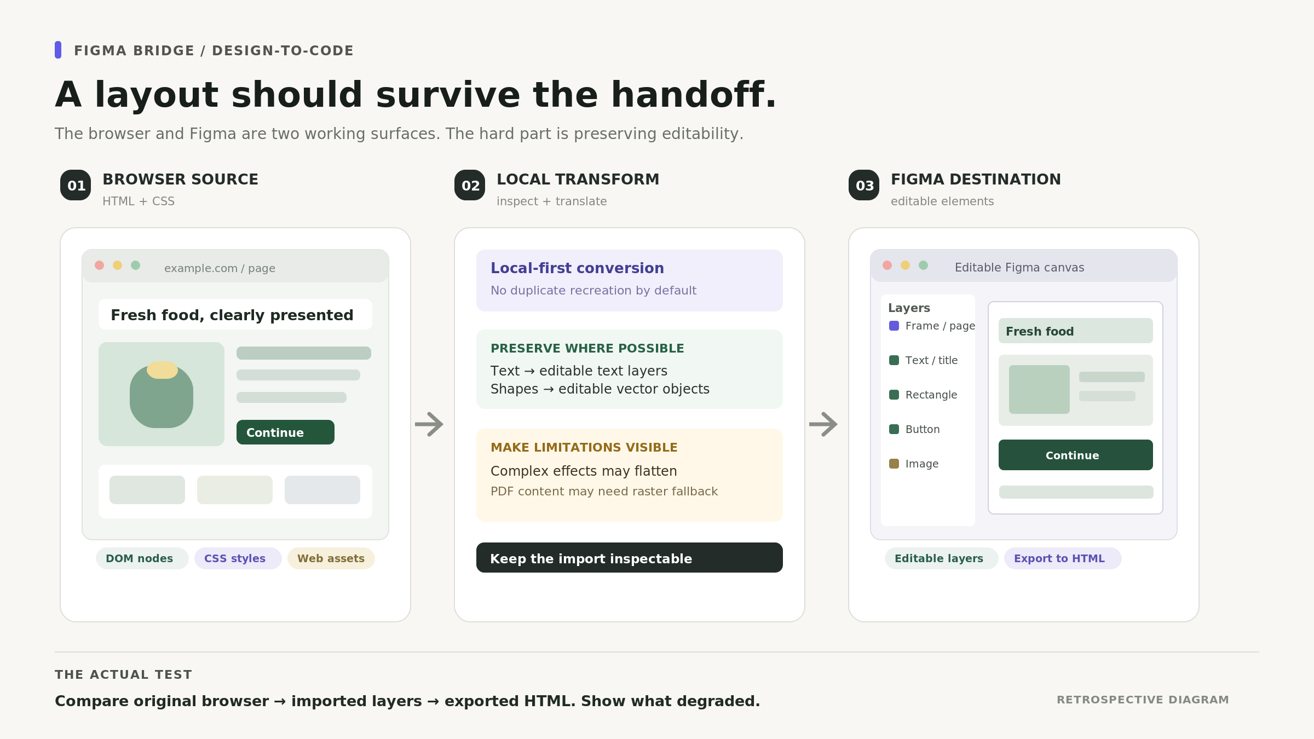Screen dimensions: 1314x739
Task: Click the Layers panel title
Action: coord(909,308)
